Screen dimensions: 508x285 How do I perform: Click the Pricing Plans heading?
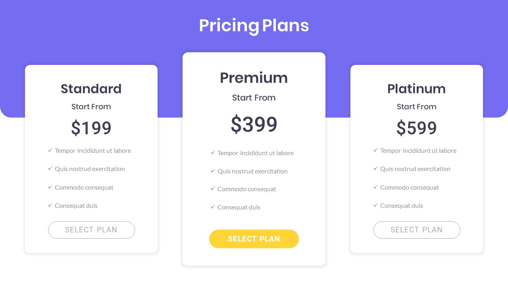click(254, 25)
